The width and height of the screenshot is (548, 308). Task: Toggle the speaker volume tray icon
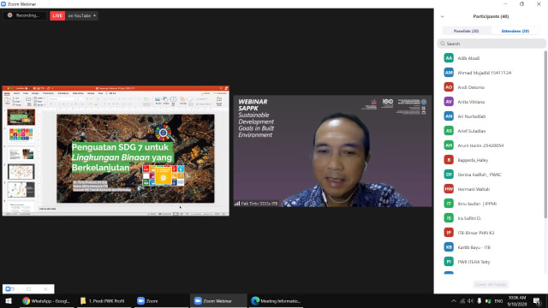coord(470,301)
